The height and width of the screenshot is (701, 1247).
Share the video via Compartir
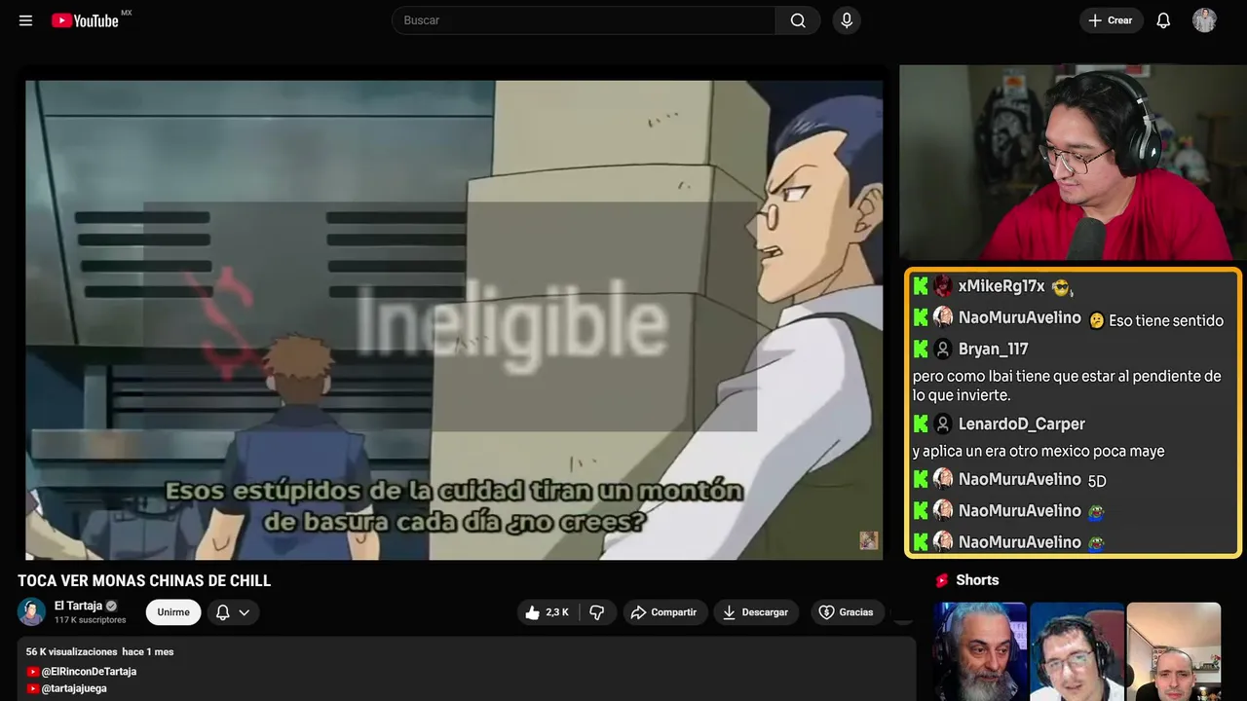pyautogui.click(x=665, y=612)
